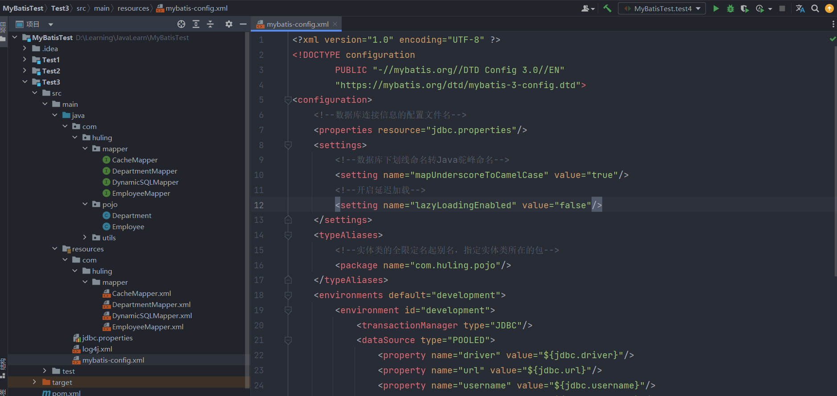Open the MyBatisTest.test4 run configuration dropdown
Image resolution: width=837 pixels, height=396 pixels.
(662, 8)
